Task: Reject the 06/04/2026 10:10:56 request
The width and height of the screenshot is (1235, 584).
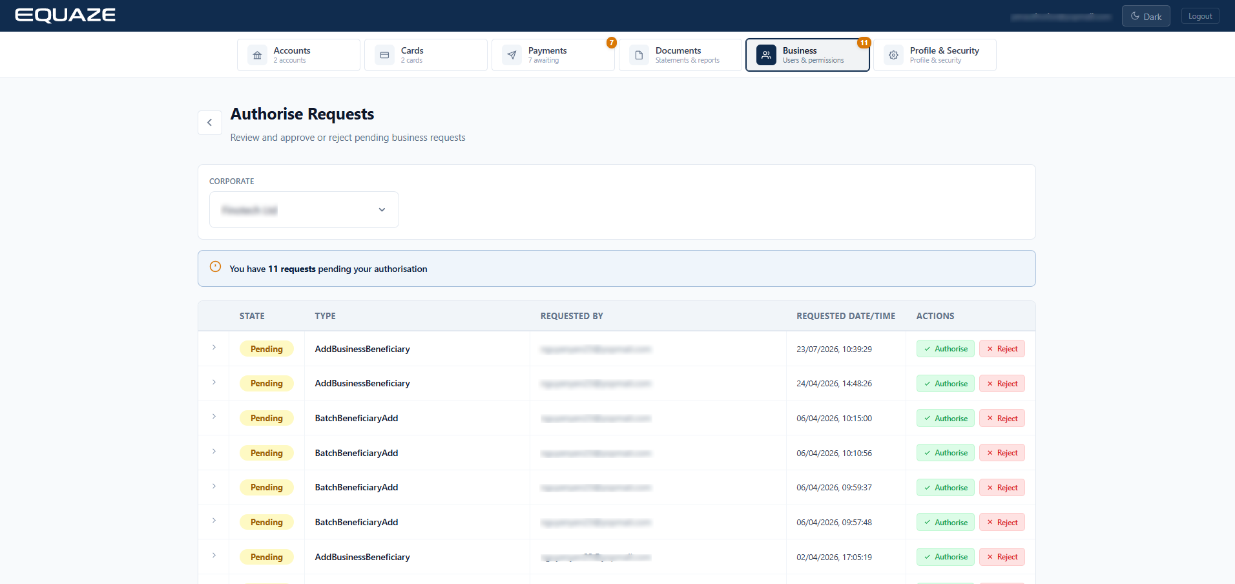Action: (1002, 453)
